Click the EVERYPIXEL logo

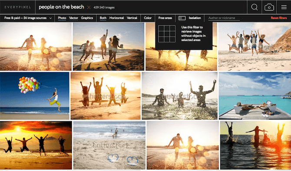pyautogui.click(x=18, y=7)
